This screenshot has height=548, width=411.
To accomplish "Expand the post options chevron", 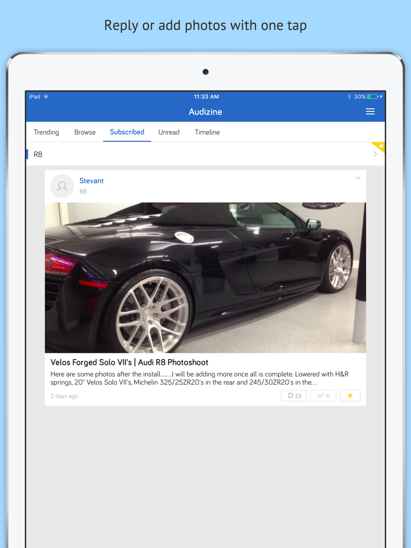I will tap(358, 178).
